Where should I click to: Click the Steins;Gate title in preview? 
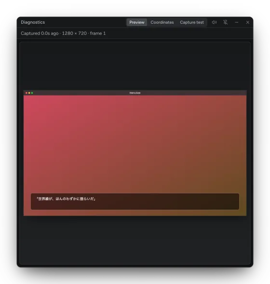click(x=135, y=93)
